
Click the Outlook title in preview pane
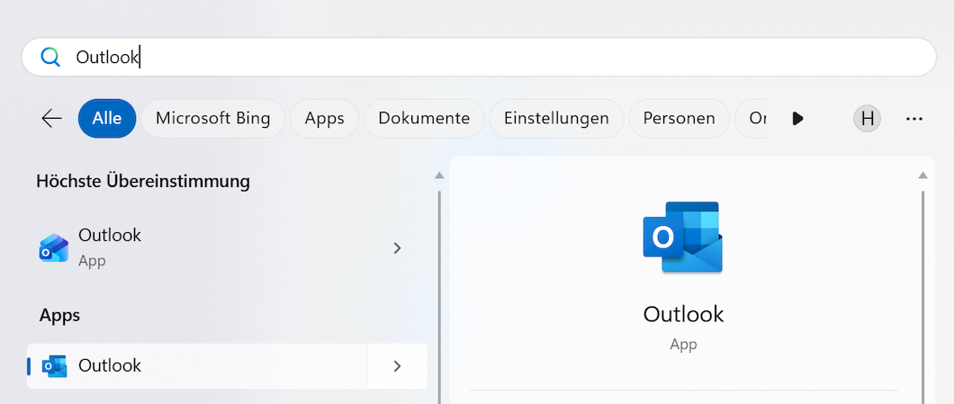pos(683,314)
